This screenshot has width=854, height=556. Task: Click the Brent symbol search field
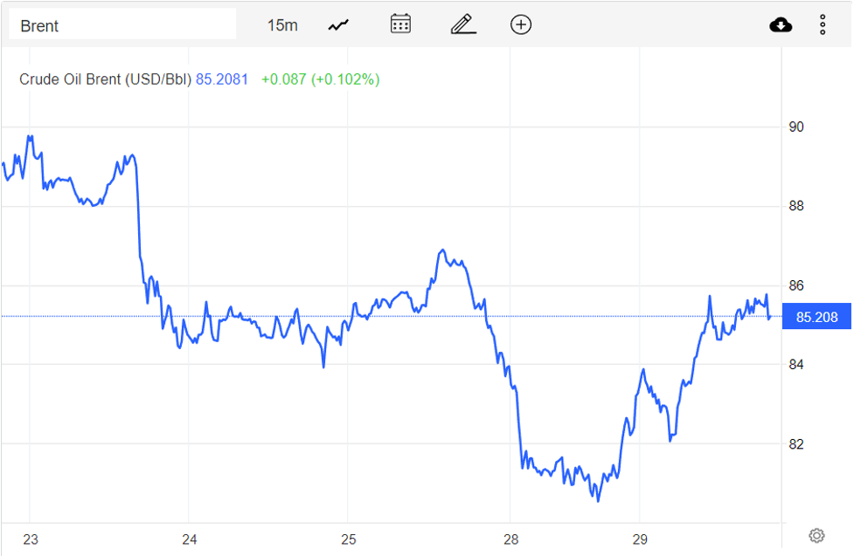(x=122, y=25)
